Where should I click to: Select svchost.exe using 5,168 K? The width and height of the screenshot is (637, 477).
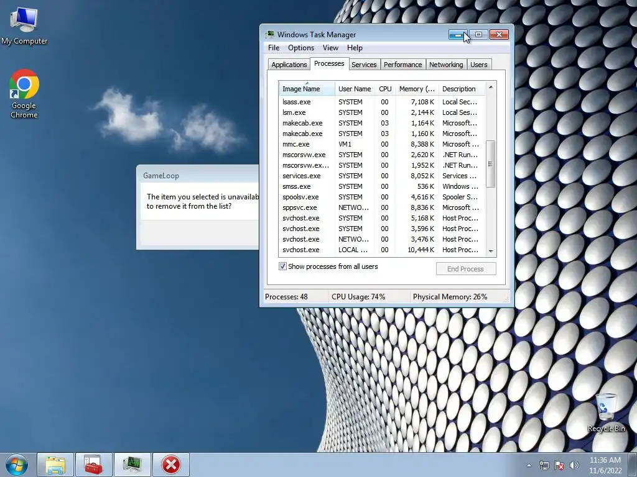pyautogui.click(x=382, y=218)
